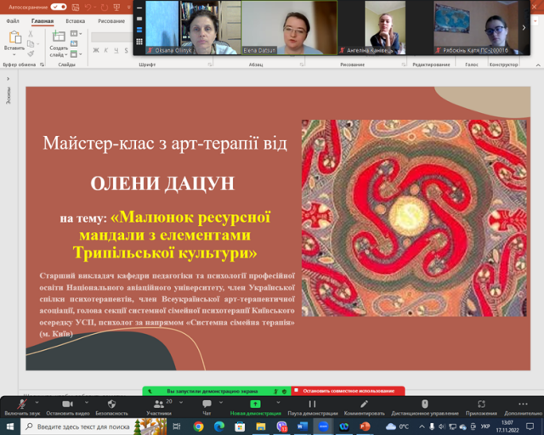Open the Чат chat panel
544x435 pixels.
pyautogui.click(x=207, y=407)
